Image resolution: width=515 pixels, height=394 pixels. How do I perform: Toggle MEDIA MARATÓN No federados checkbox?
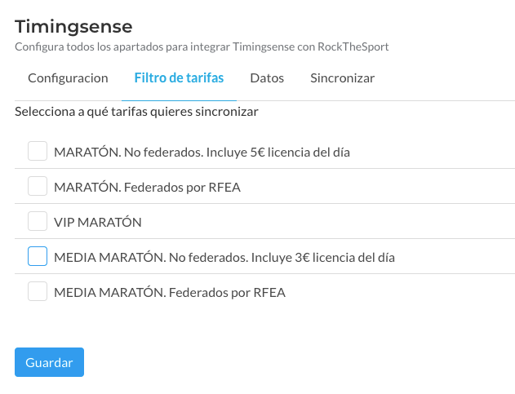[38, 256]
